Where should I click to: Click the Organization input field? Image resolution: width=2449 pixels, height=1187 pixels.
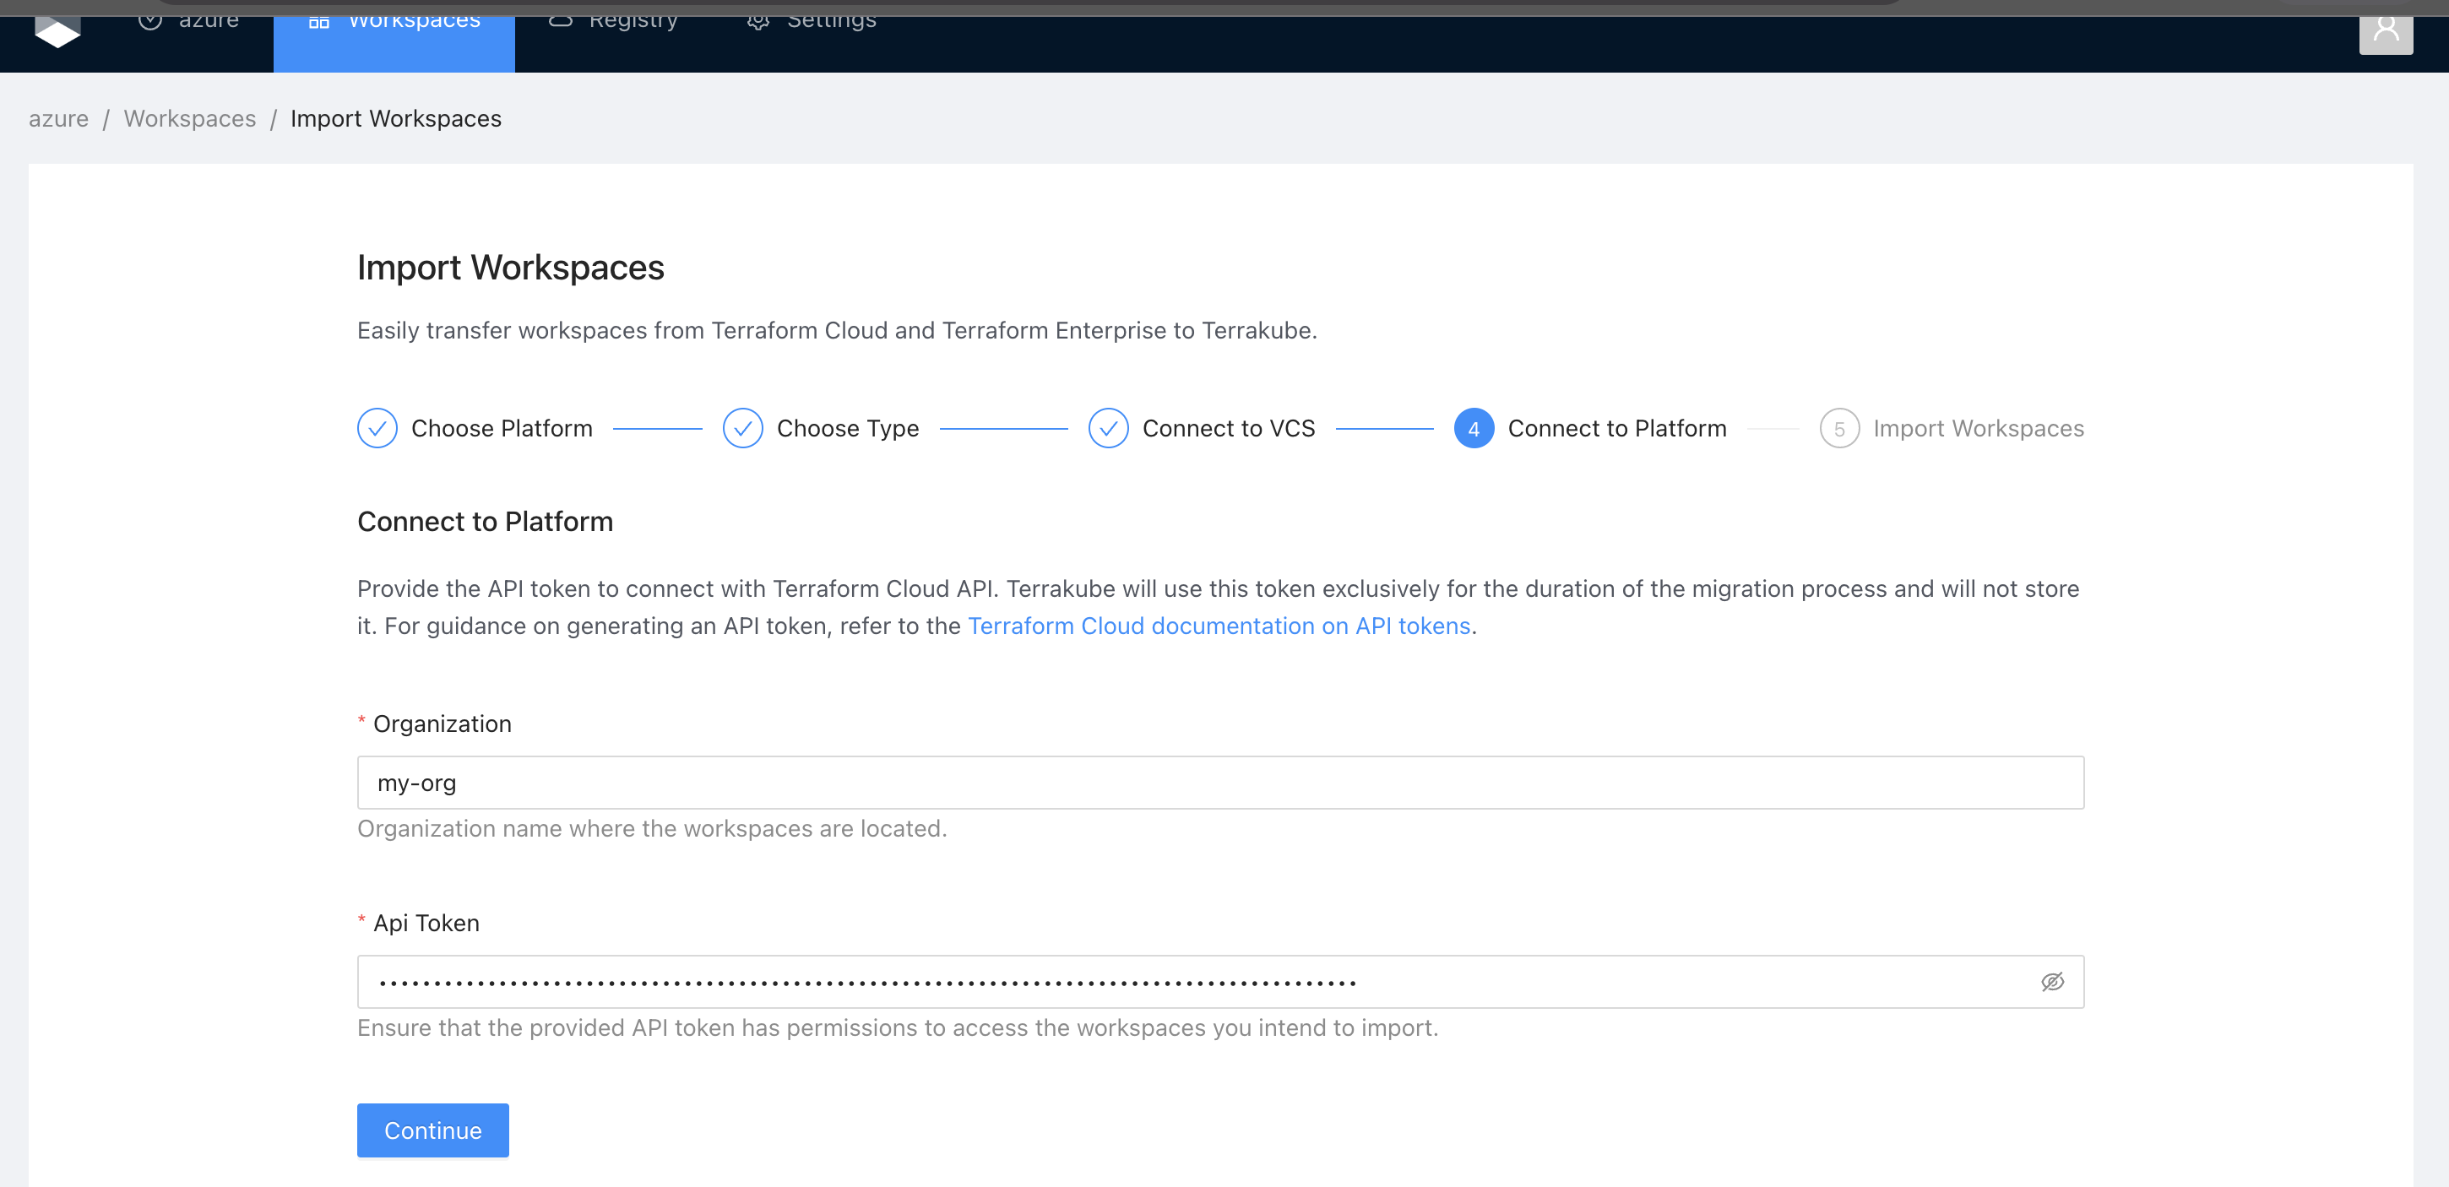pos(1219,783)
